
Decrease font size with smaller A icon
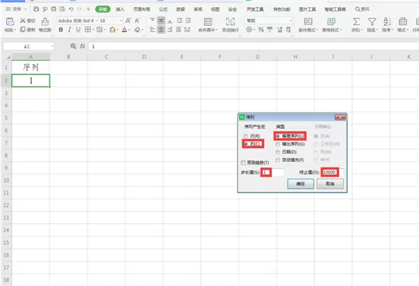pyautogui.click(x=137, y=20)
